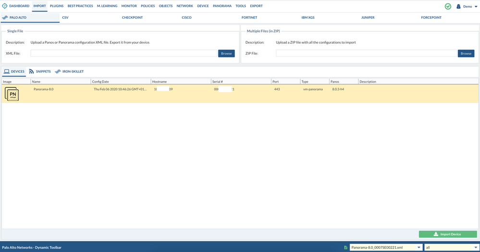Sort by the Serial # column header
The image size is (480, 252).
[241, 82]
